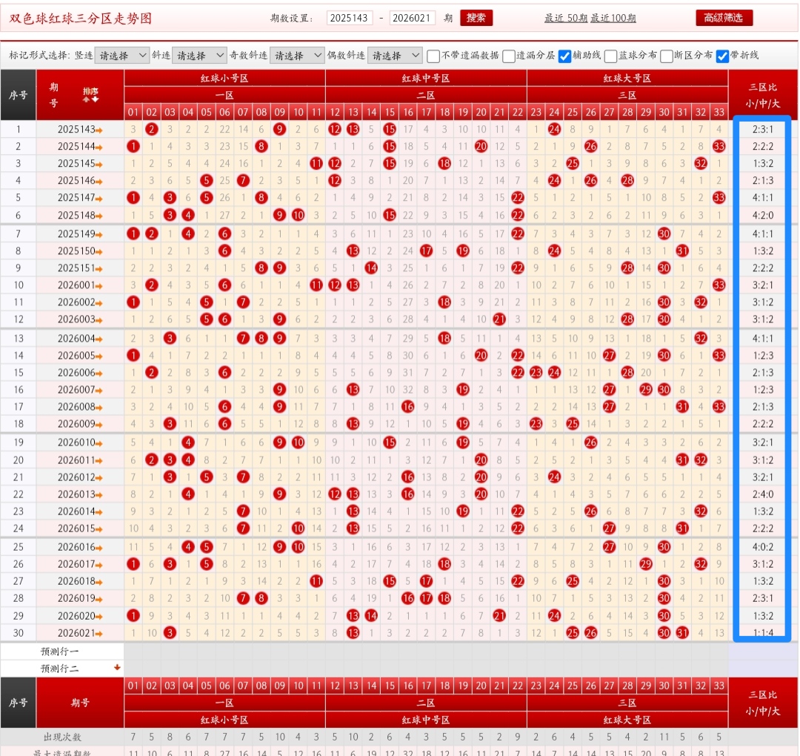800x756 pixels.
Task: Click orange arrow beside period 2026004
Action: click(x=99, y=339)
